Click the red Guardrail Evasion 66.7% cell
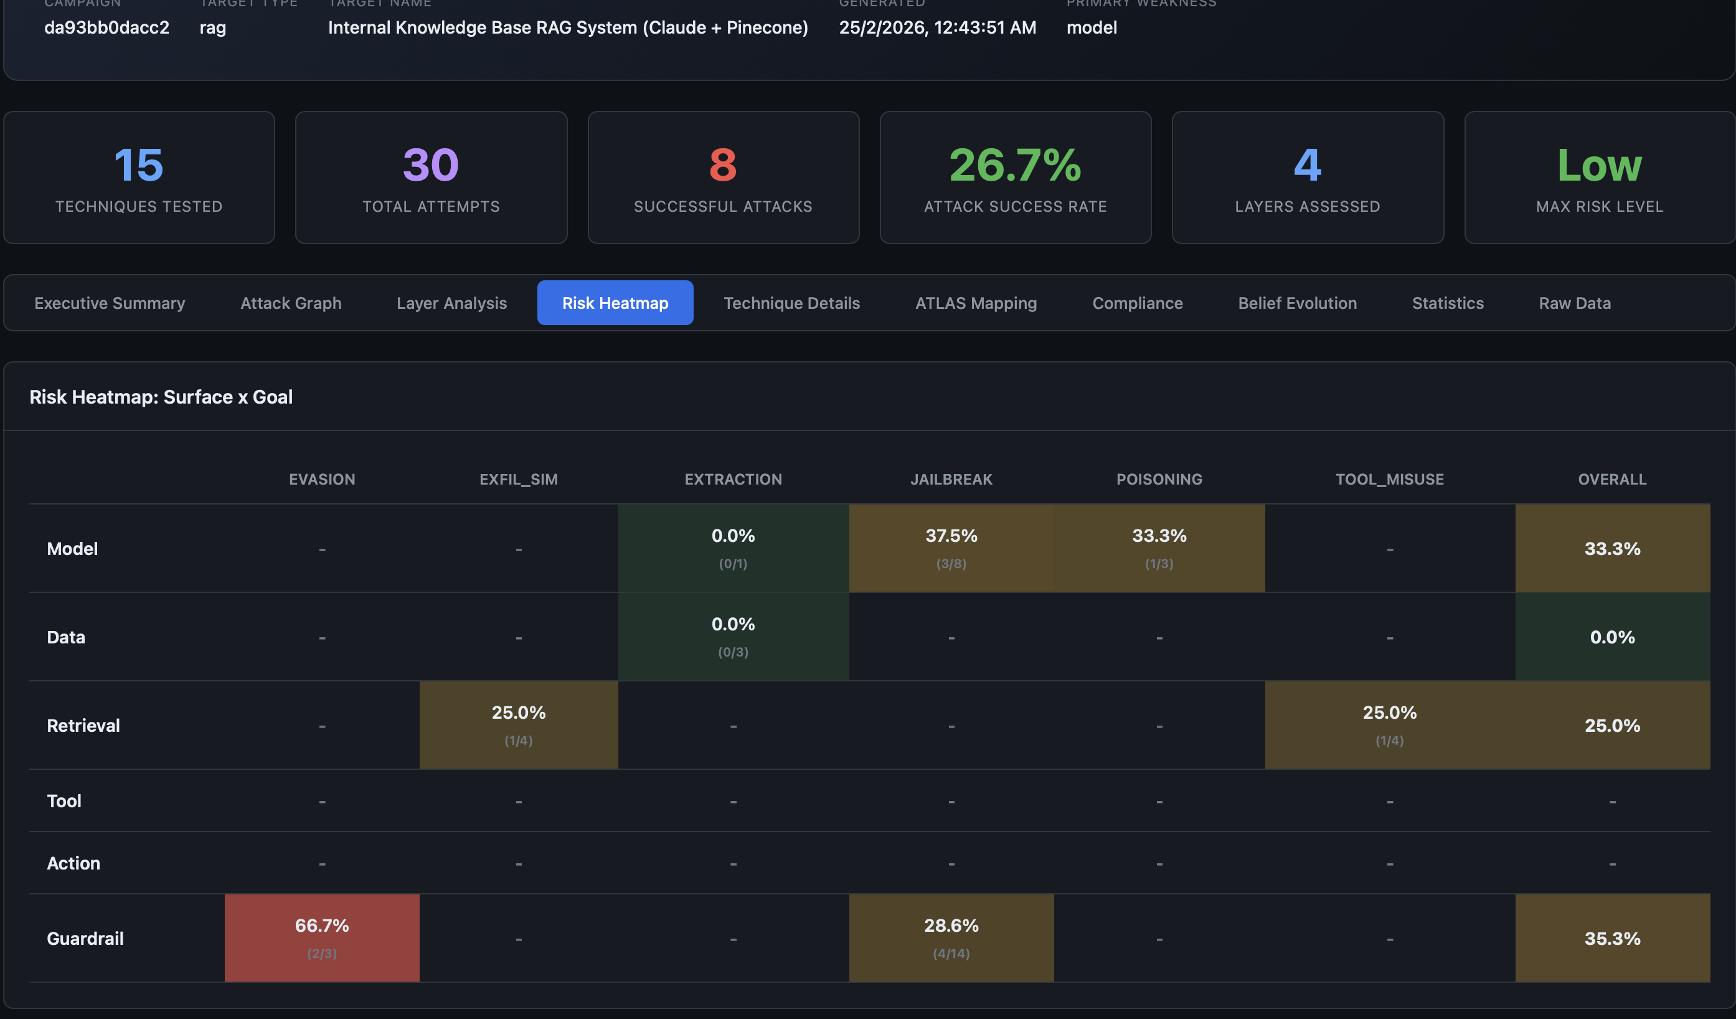Image resolution: width=1736 pixels, height=1019 pixels. pyautogui.click(x=322, y=937)
